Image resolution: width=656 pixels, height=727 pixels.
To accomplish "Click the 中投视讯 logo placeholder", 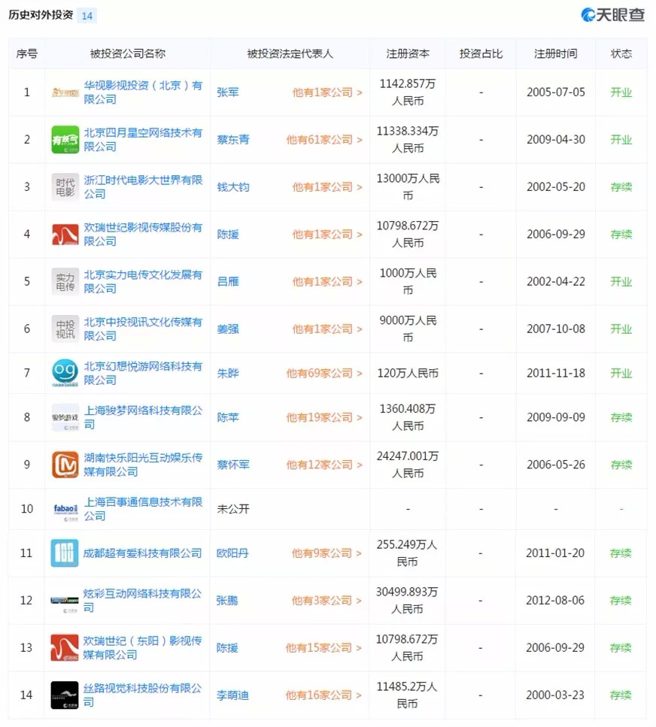I will 65,329.
